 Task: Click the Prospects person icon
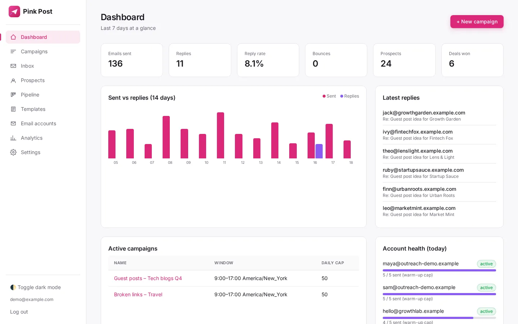pos(13,80)
